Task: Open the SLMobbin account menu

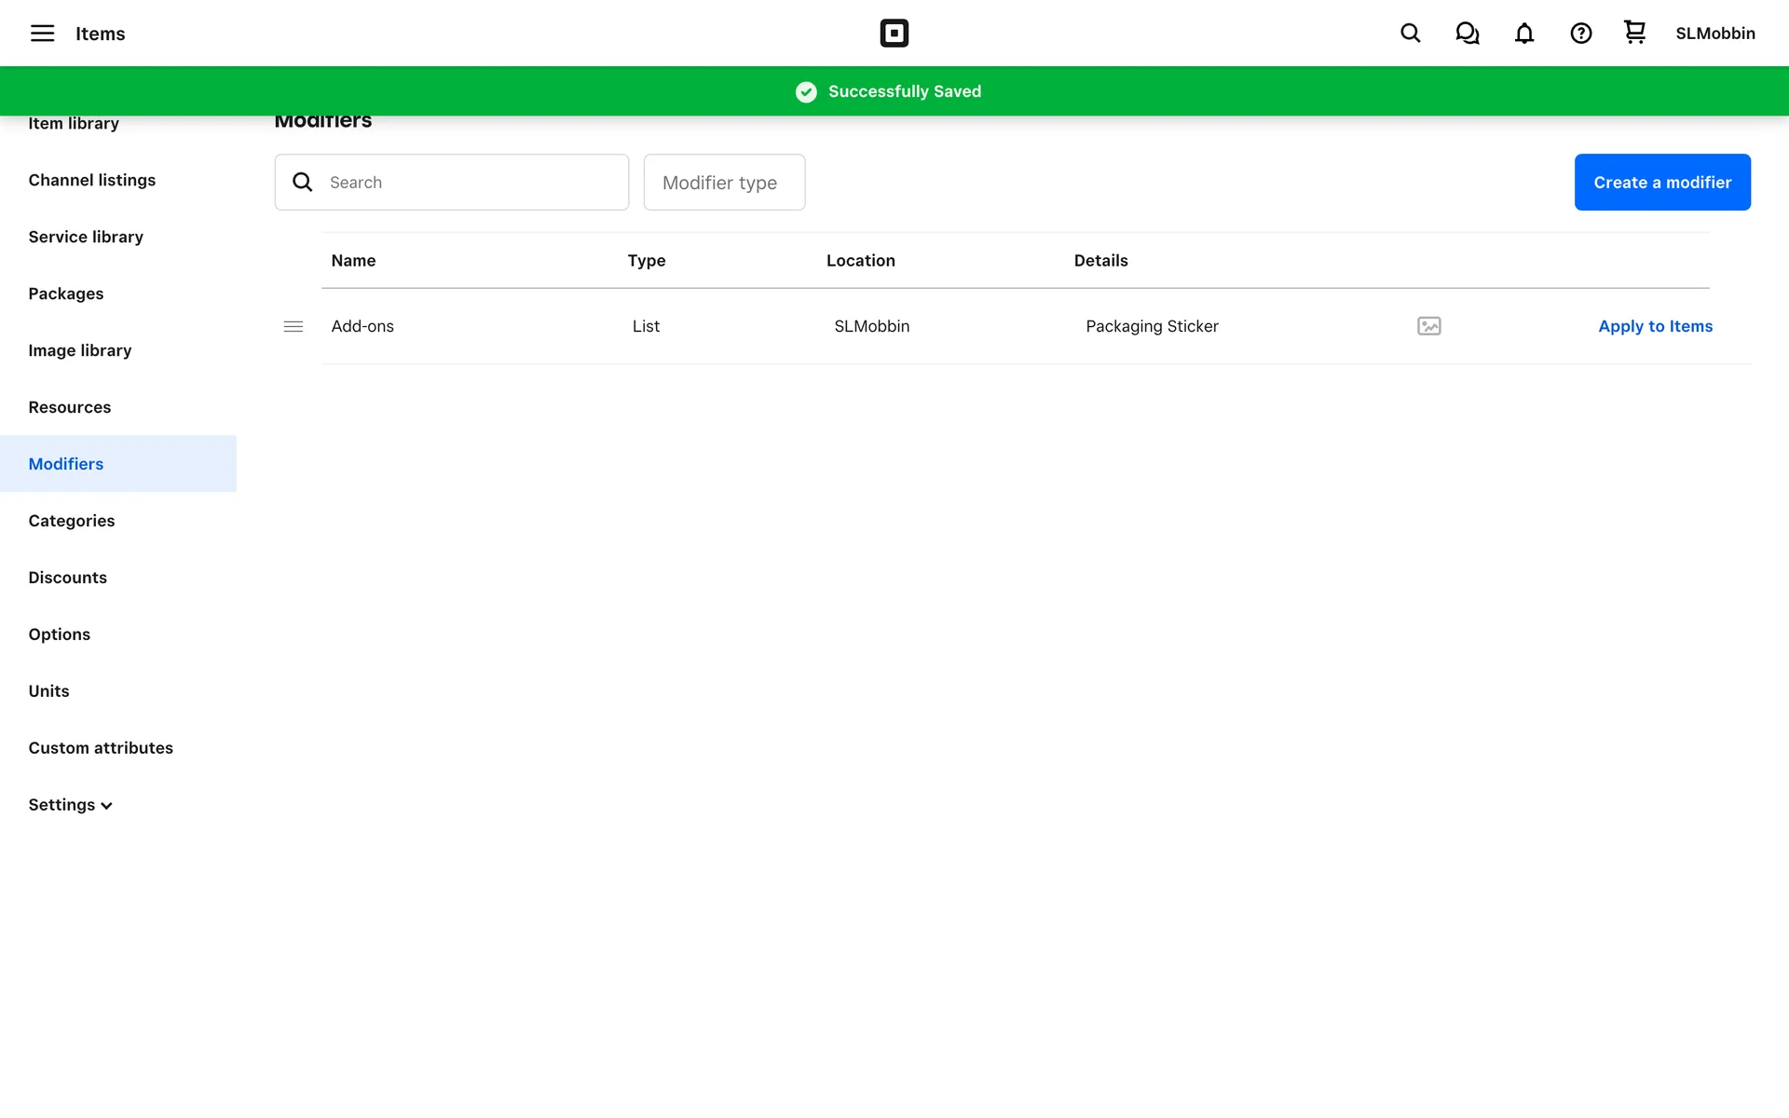Action: pos(1714,34)
